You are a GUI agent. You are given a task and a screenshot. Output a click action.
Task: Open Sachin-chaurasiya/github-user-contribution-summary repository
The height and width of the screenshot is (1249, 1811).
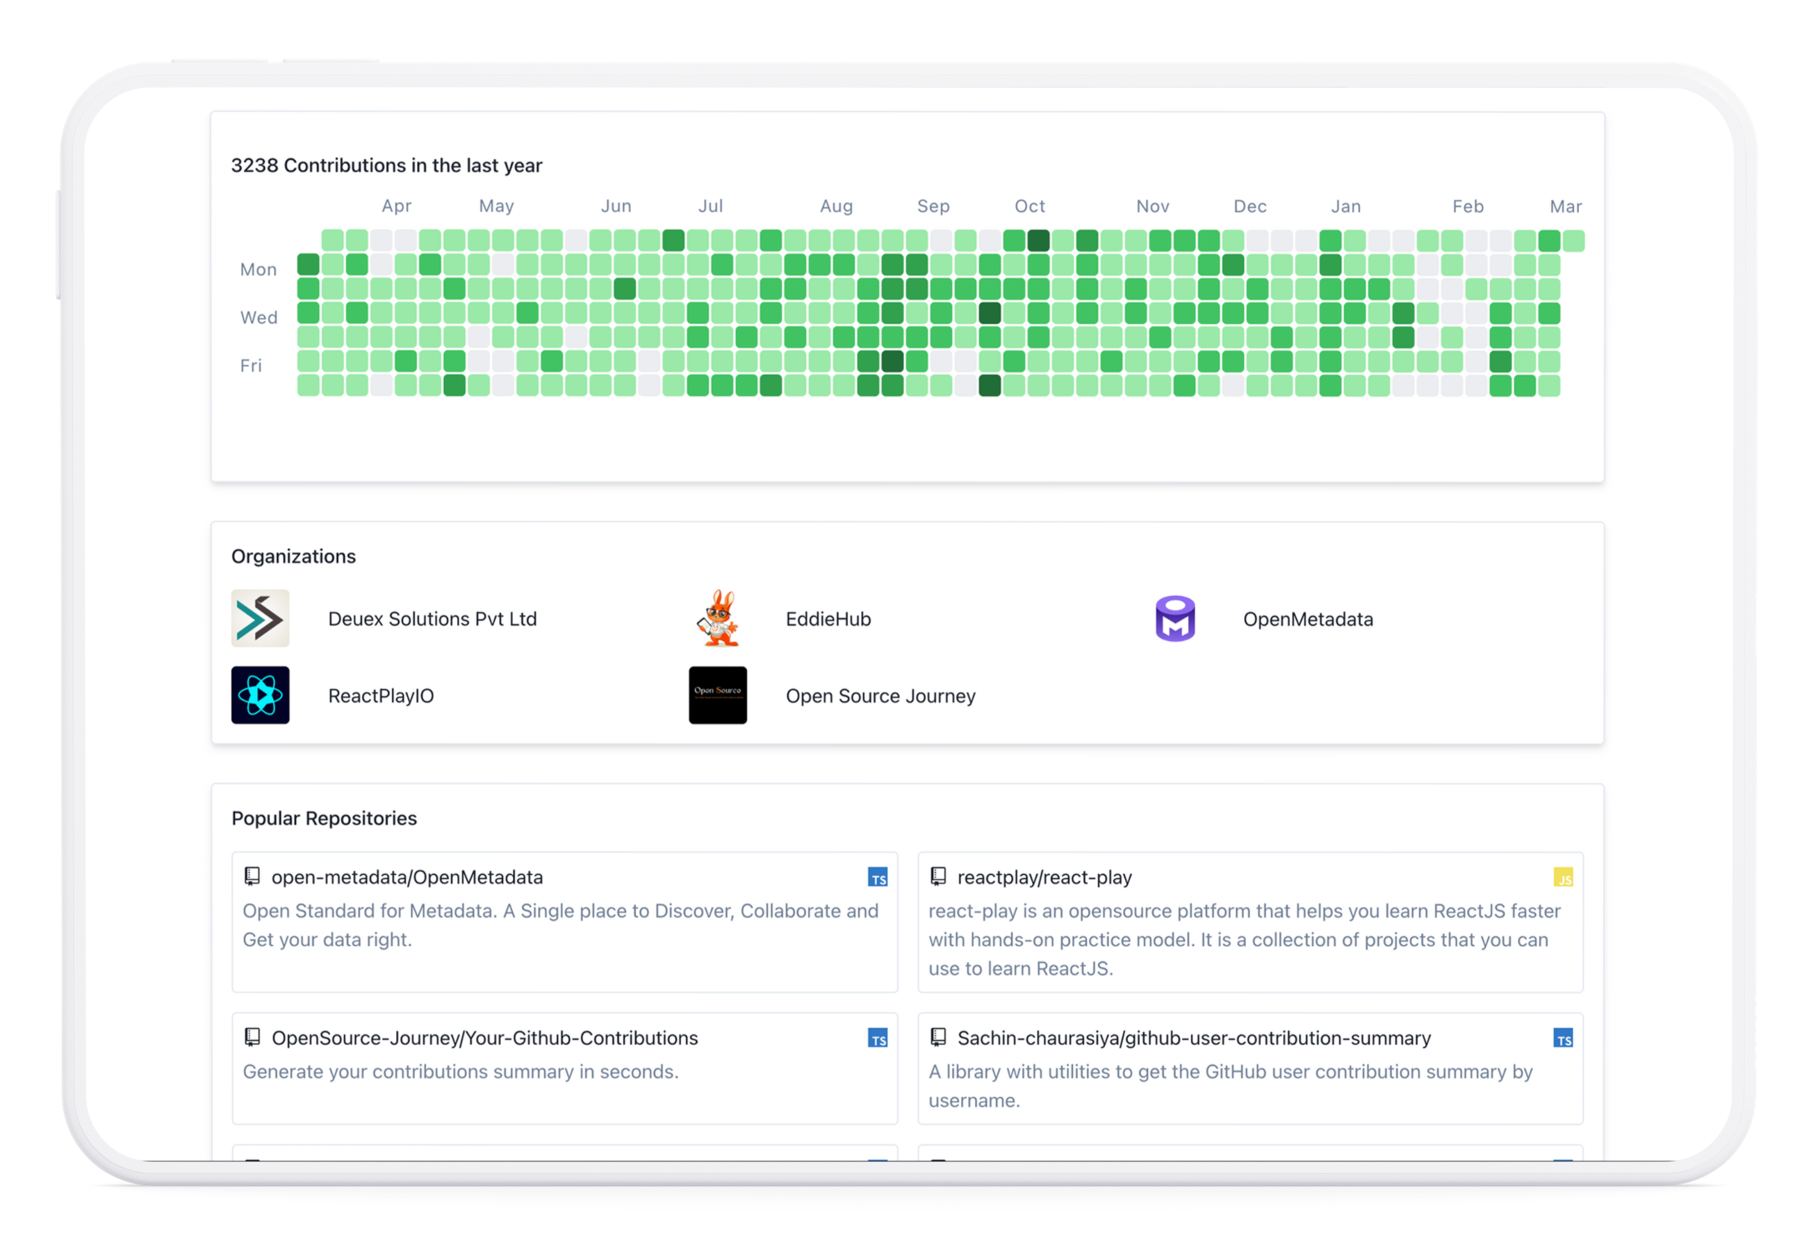1194,1037
